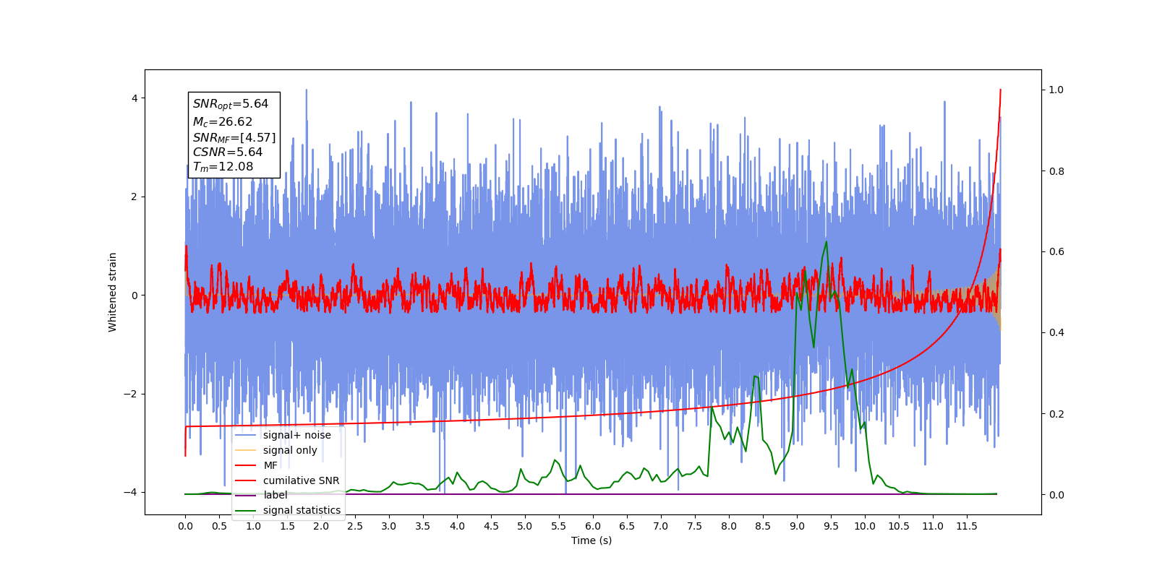
Task: Click the 5.5 tick label on the time axis
Action: 559,526
